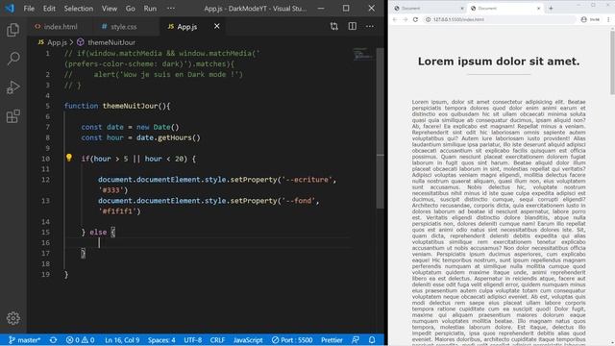Viewport: 615px width, 346px height.
Task: Open the browser profile icon
Action: [x=583, y=19]
